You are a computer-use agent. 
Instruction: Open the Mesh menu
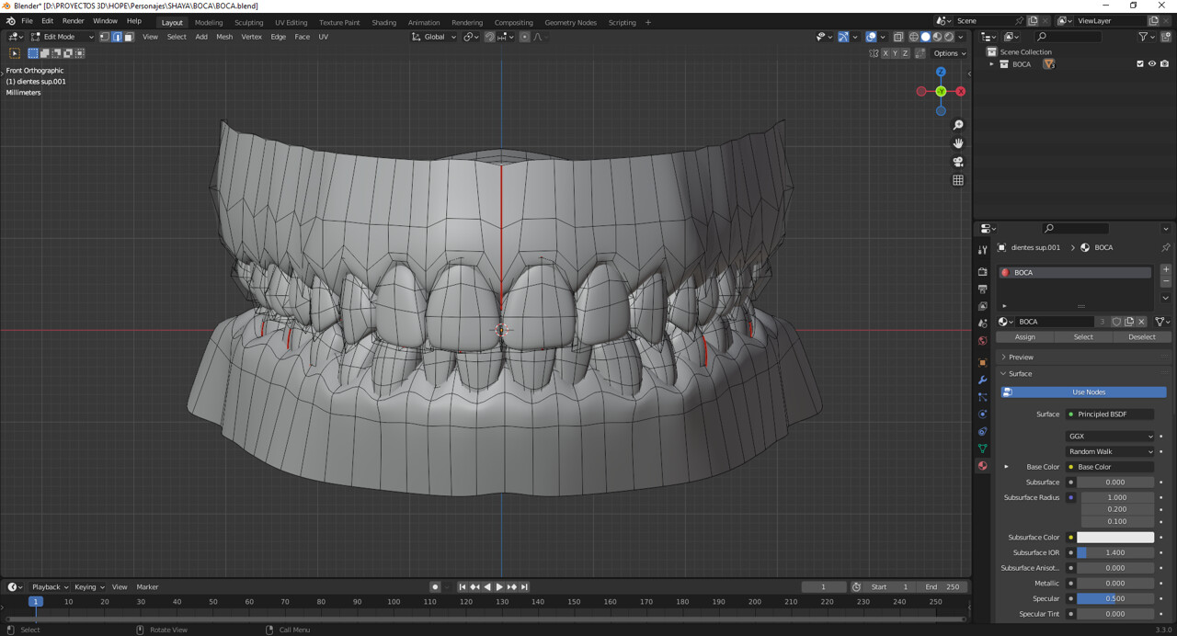click(224, 37)
